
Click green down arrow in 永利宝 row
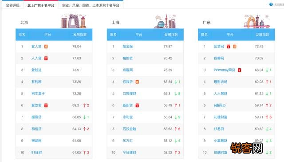pyautogui.click(x=176, y=117)
